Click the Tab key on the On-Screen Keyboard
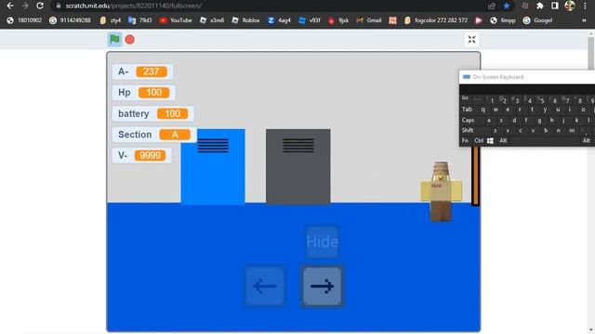The width and height of the screenshot is (595, 334). 468,109
